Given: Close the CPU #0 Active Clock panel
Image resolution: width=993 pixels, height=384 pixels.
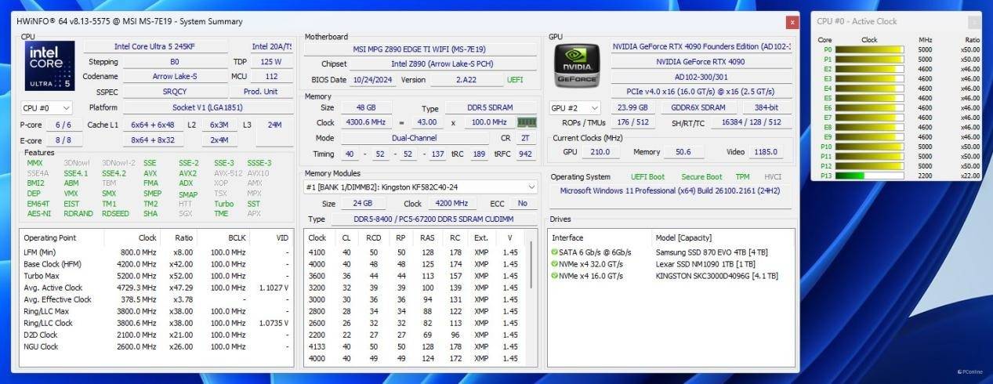Looking at the screenshot, I should [x=973, y=22].
